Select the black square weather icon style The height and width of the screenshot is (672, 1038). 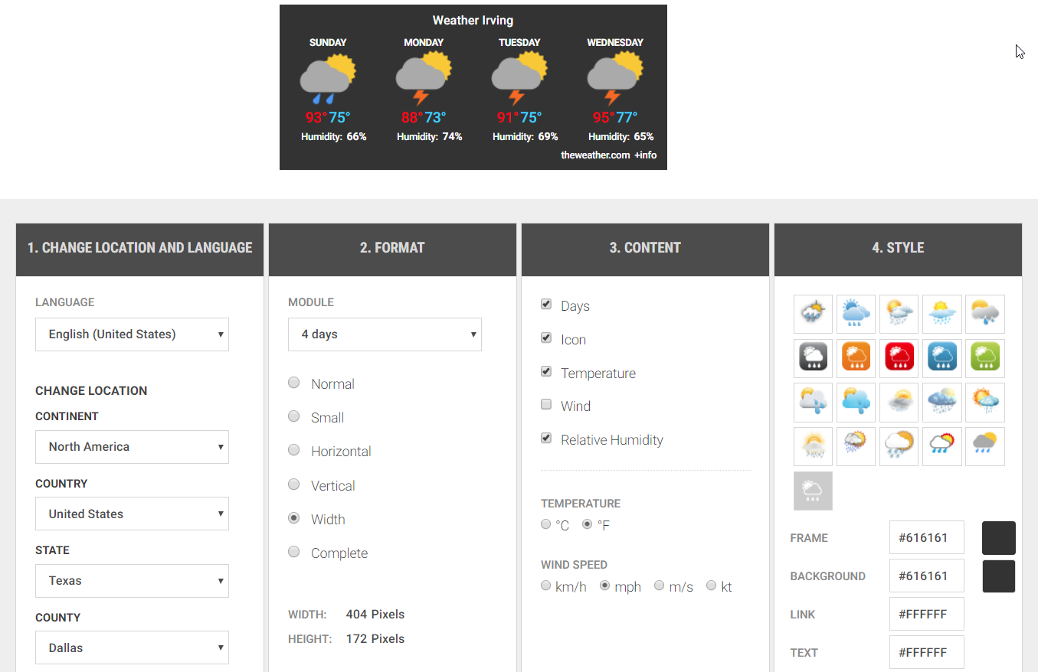[813, 358]
